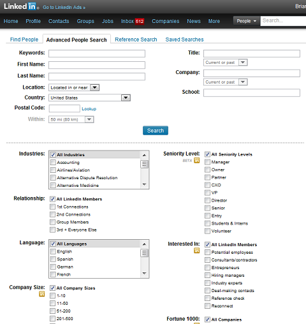Open the Contacts menu
Viewport: 306px width, 324px height.
coord(59,21)
